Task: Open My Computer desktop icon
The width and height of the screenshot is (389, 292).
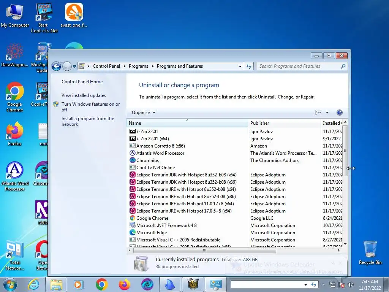Action: tap(15, 15)
